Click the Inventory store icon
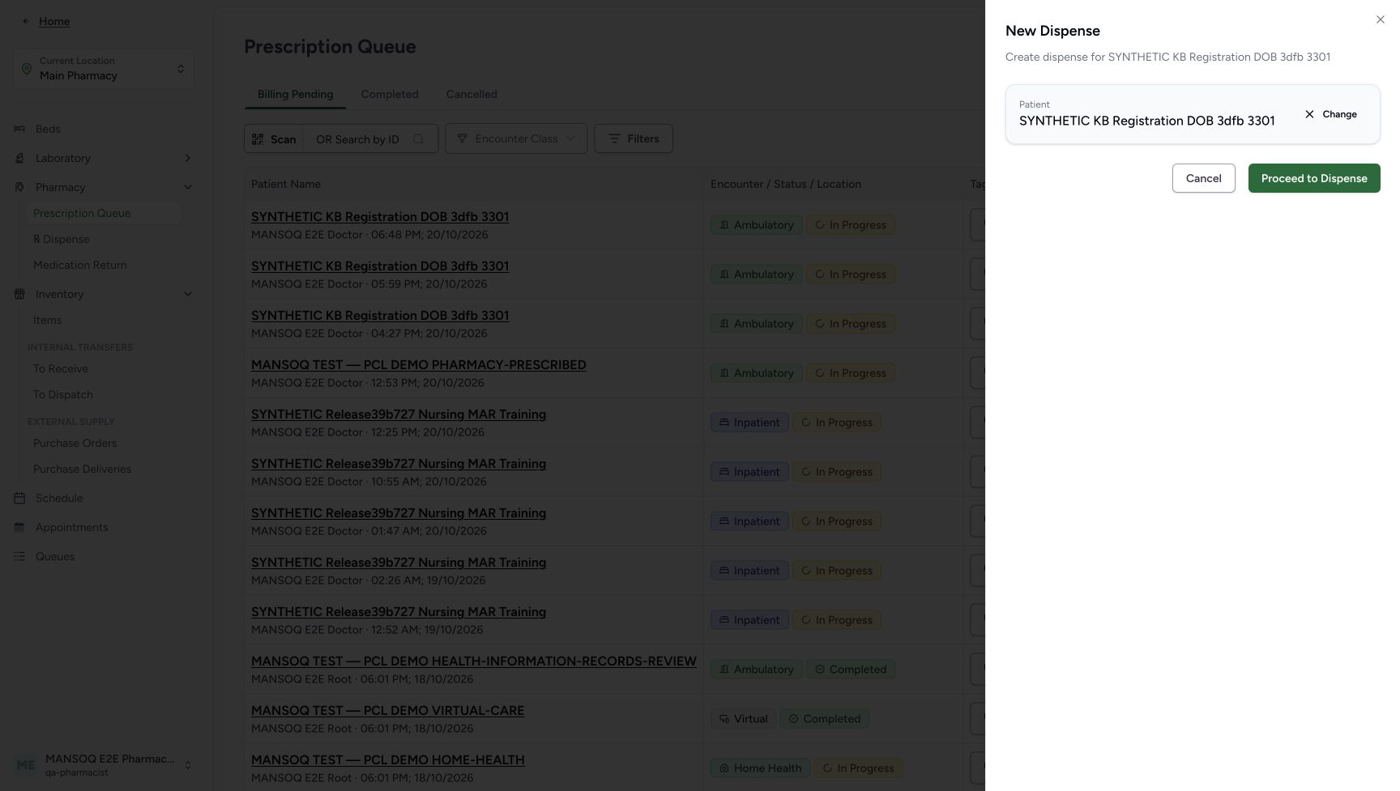The image size is (1400, 791). pos(19,294)
